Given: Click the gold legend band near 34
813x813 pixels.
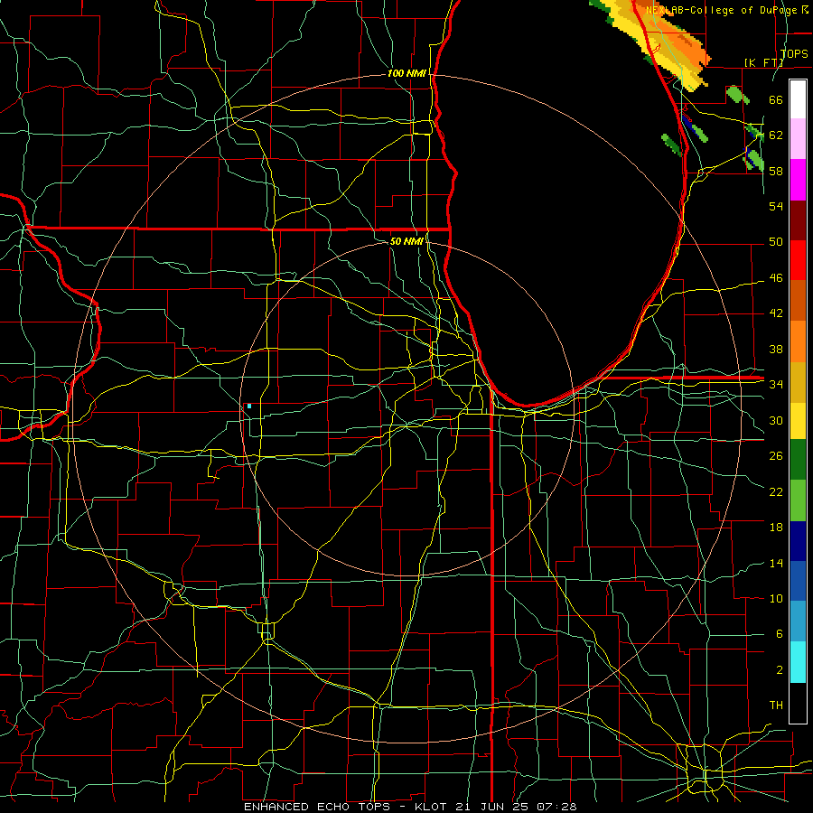Looking at the screenshot, I should point(798,383).
